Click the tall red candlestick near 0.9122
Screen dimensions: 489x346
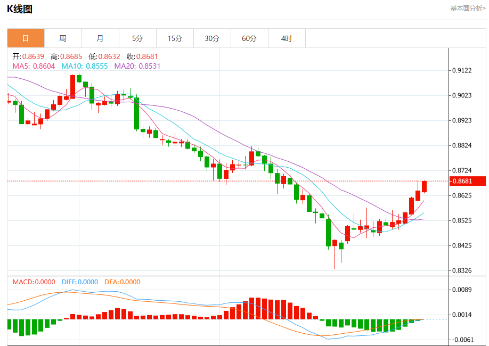pos(72,86)
